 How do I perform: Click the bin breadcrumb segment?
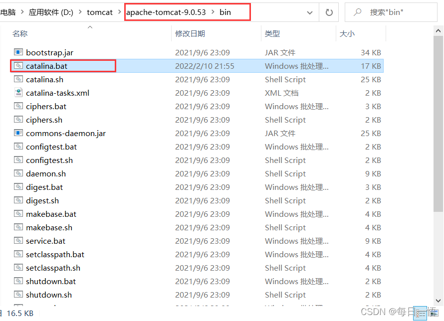point(225,12)
